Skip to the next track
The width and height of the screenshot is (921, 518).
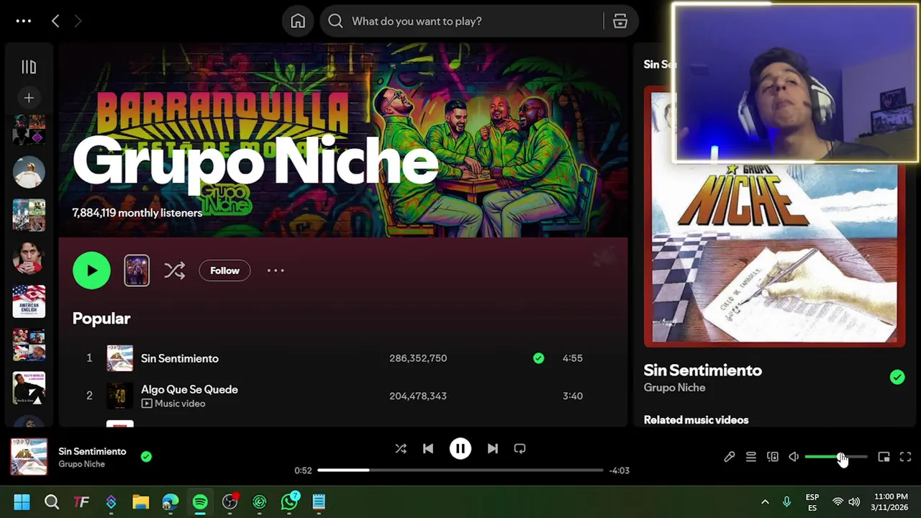492,448
